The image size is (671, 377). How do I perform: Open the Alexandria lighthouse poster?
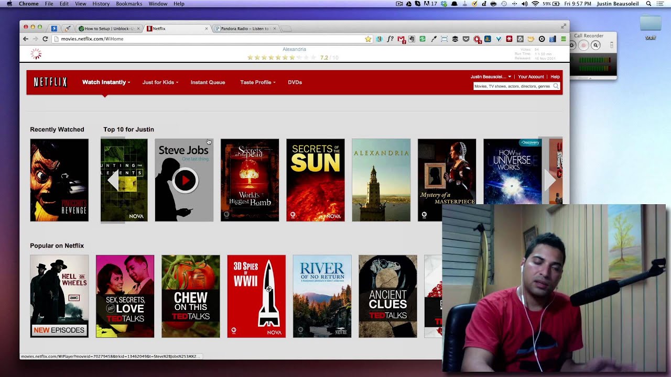click(381, 180)
